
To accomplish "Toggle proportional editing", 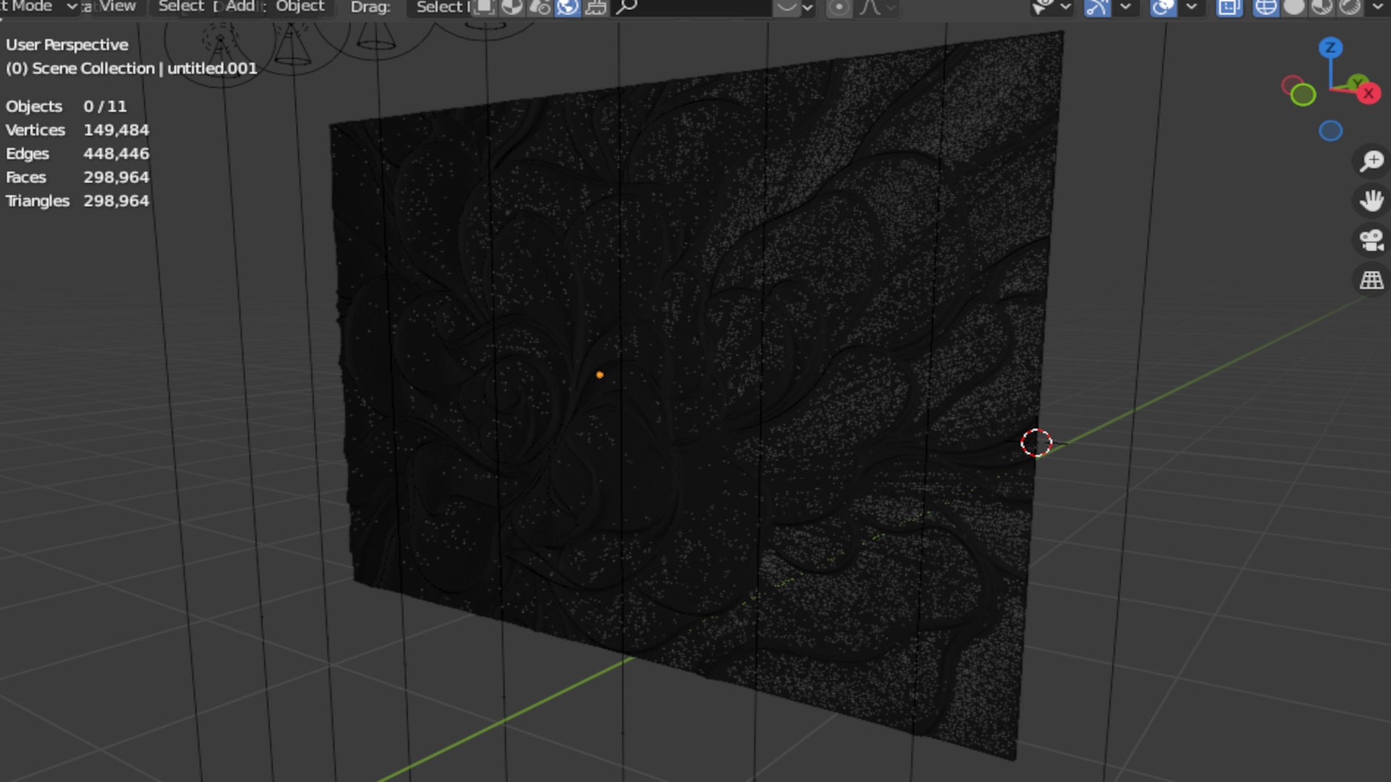I will click(839, 7).
